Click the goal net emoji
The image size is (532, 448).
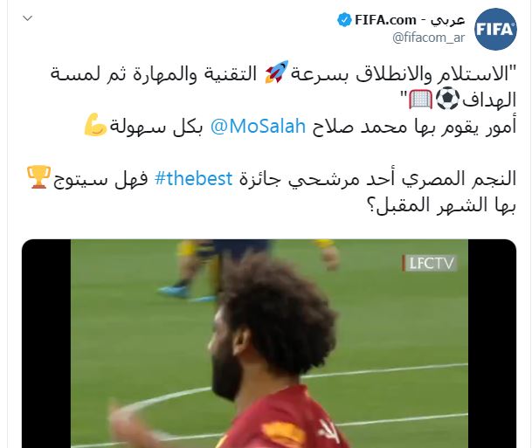point(421,99)
